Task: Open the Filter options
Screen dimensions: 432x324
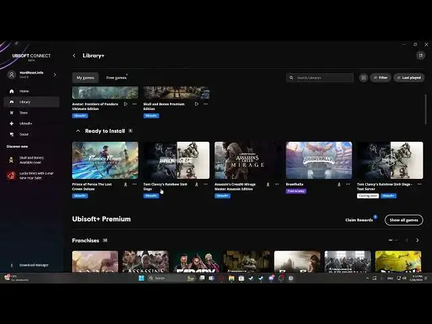Action: point(381,78)
